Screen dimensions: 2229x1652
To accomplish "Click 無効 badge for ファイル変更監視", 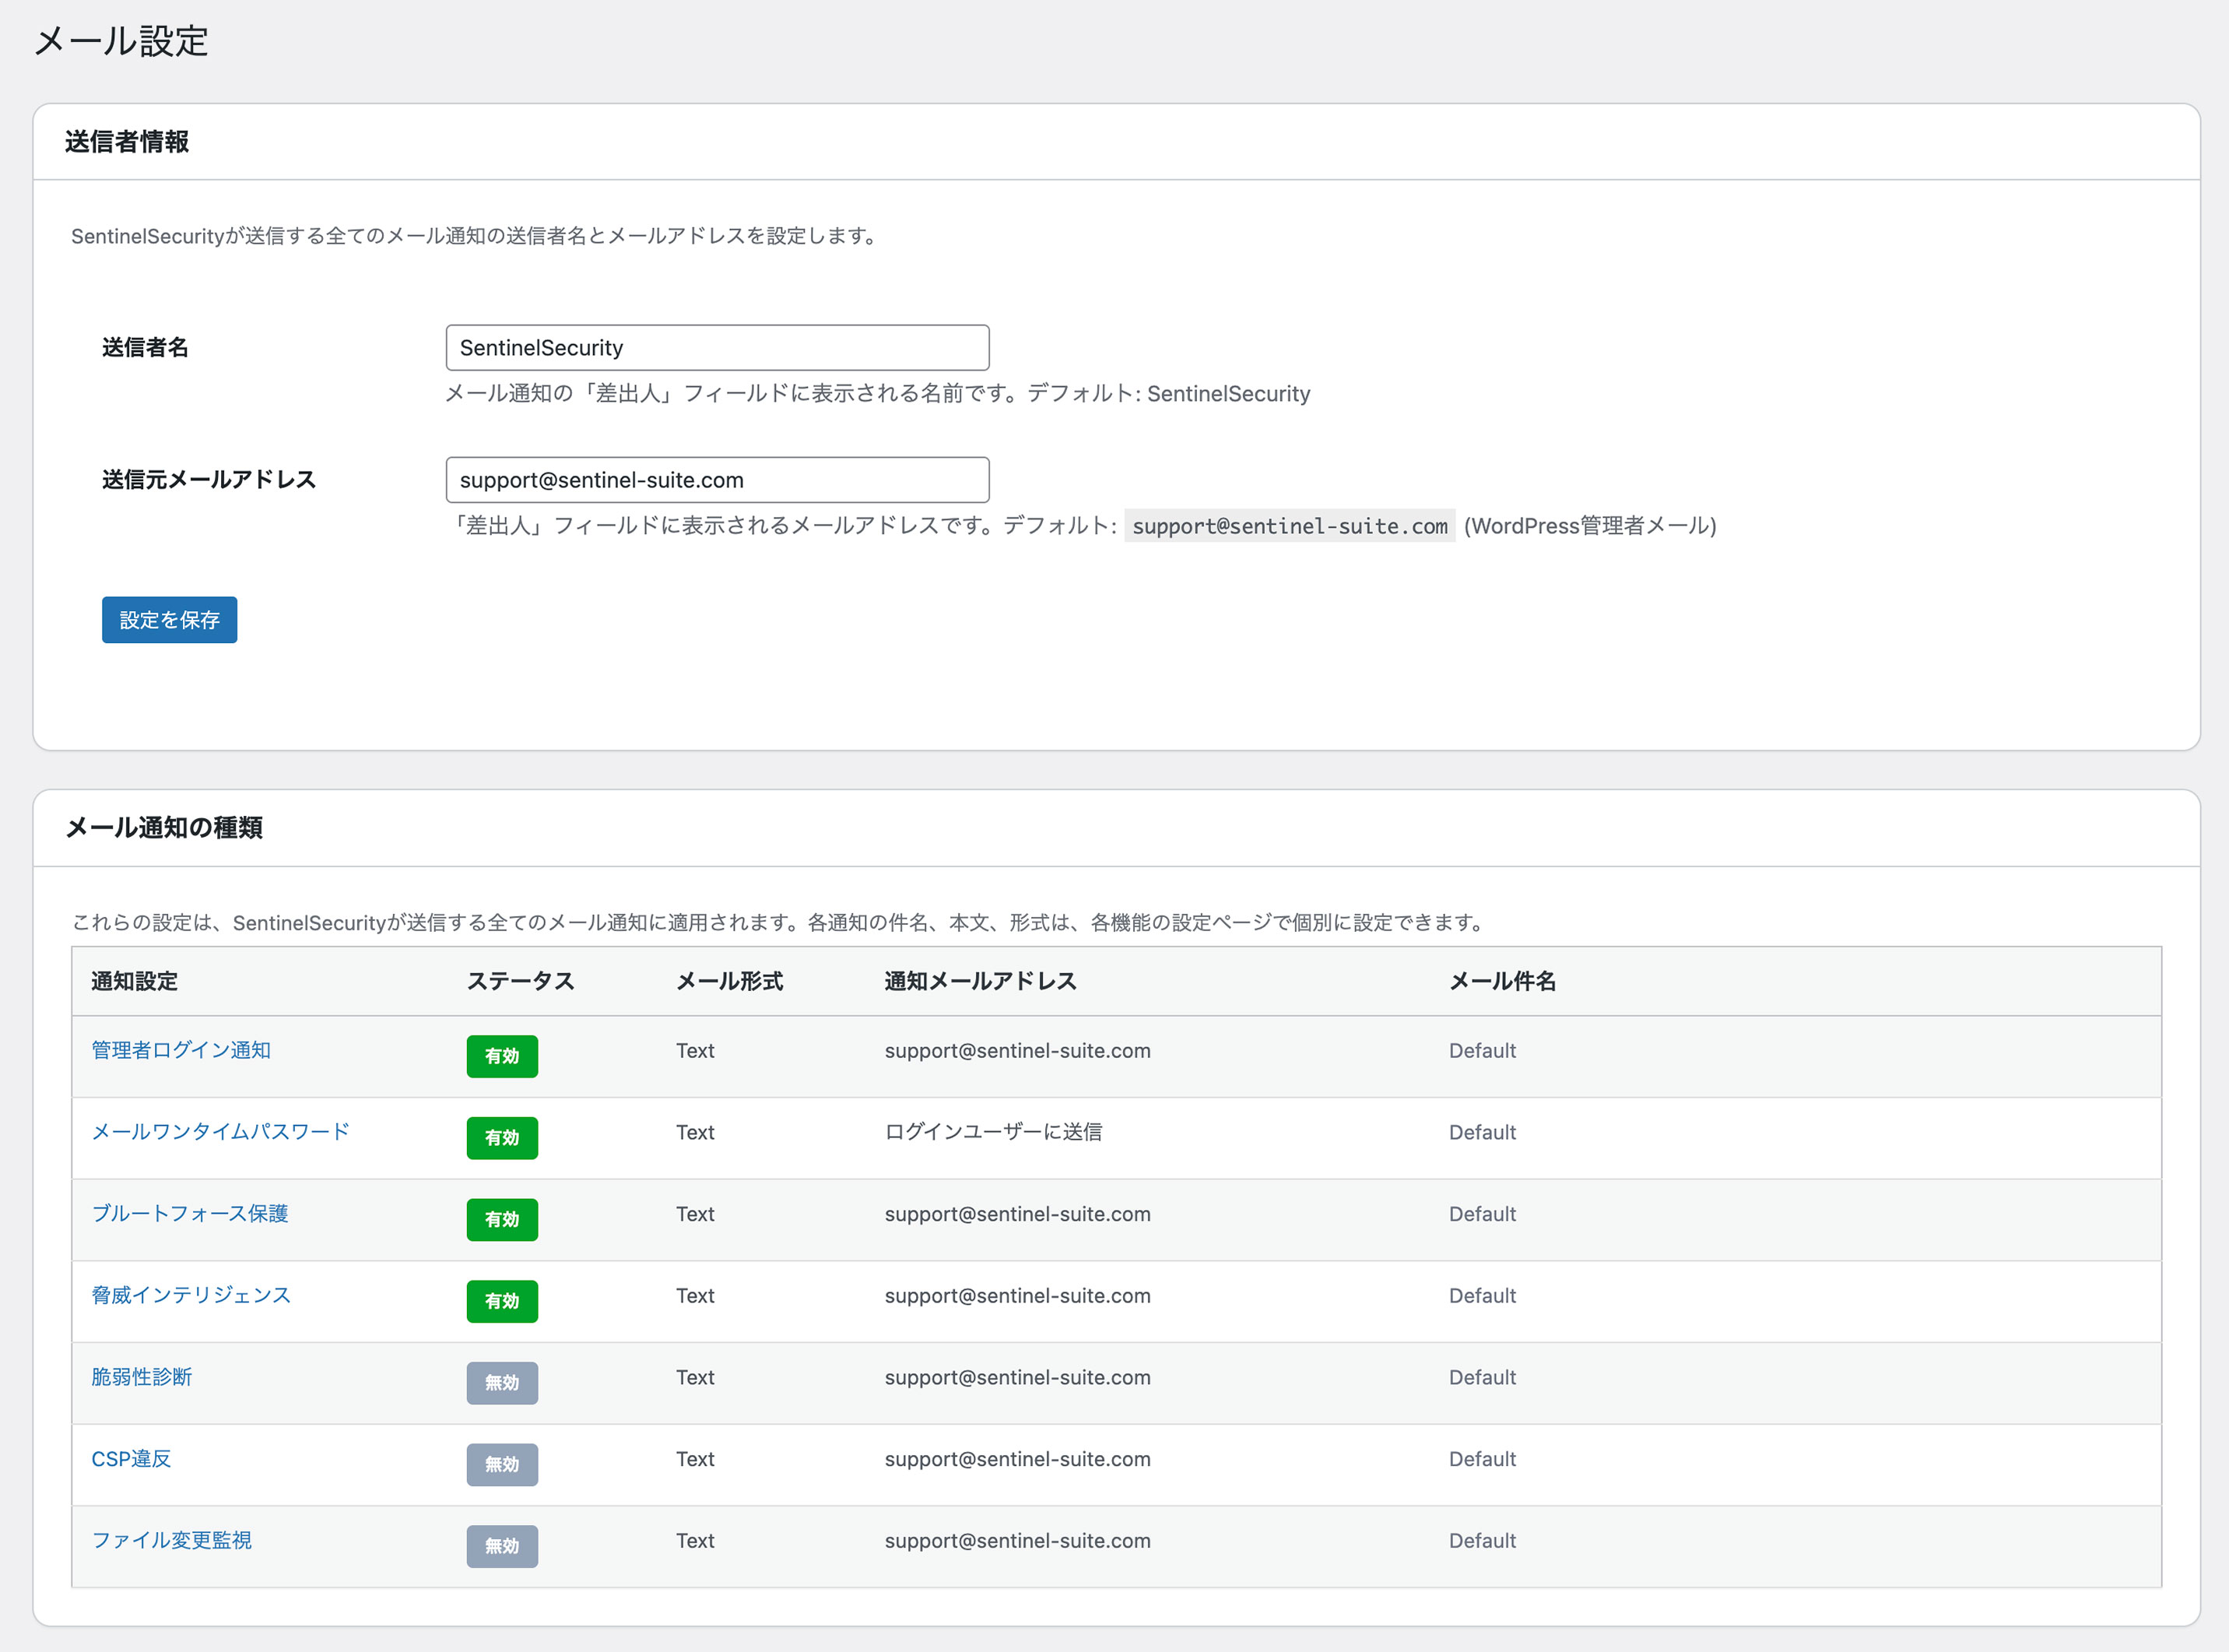I will pyautogui.click(x=502, y=1546).
